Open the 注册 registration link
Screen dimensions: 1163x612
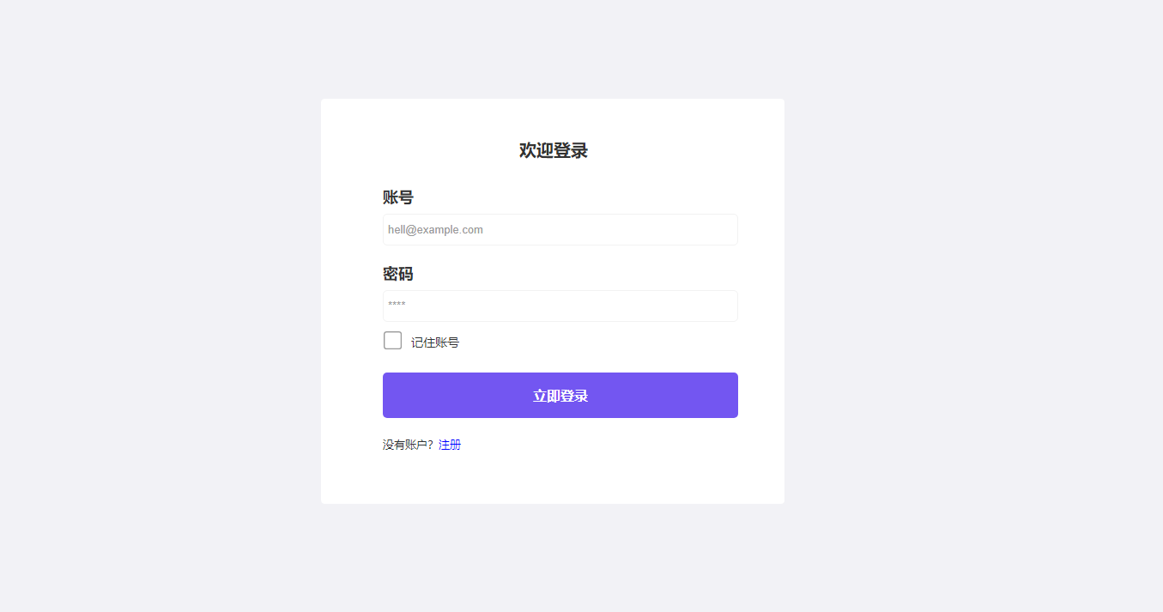[450, 445]
